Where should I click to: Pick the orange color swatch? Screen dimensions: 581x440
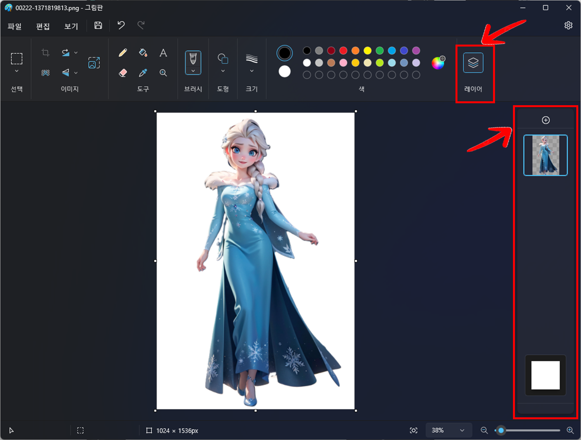tap(355, 50)
